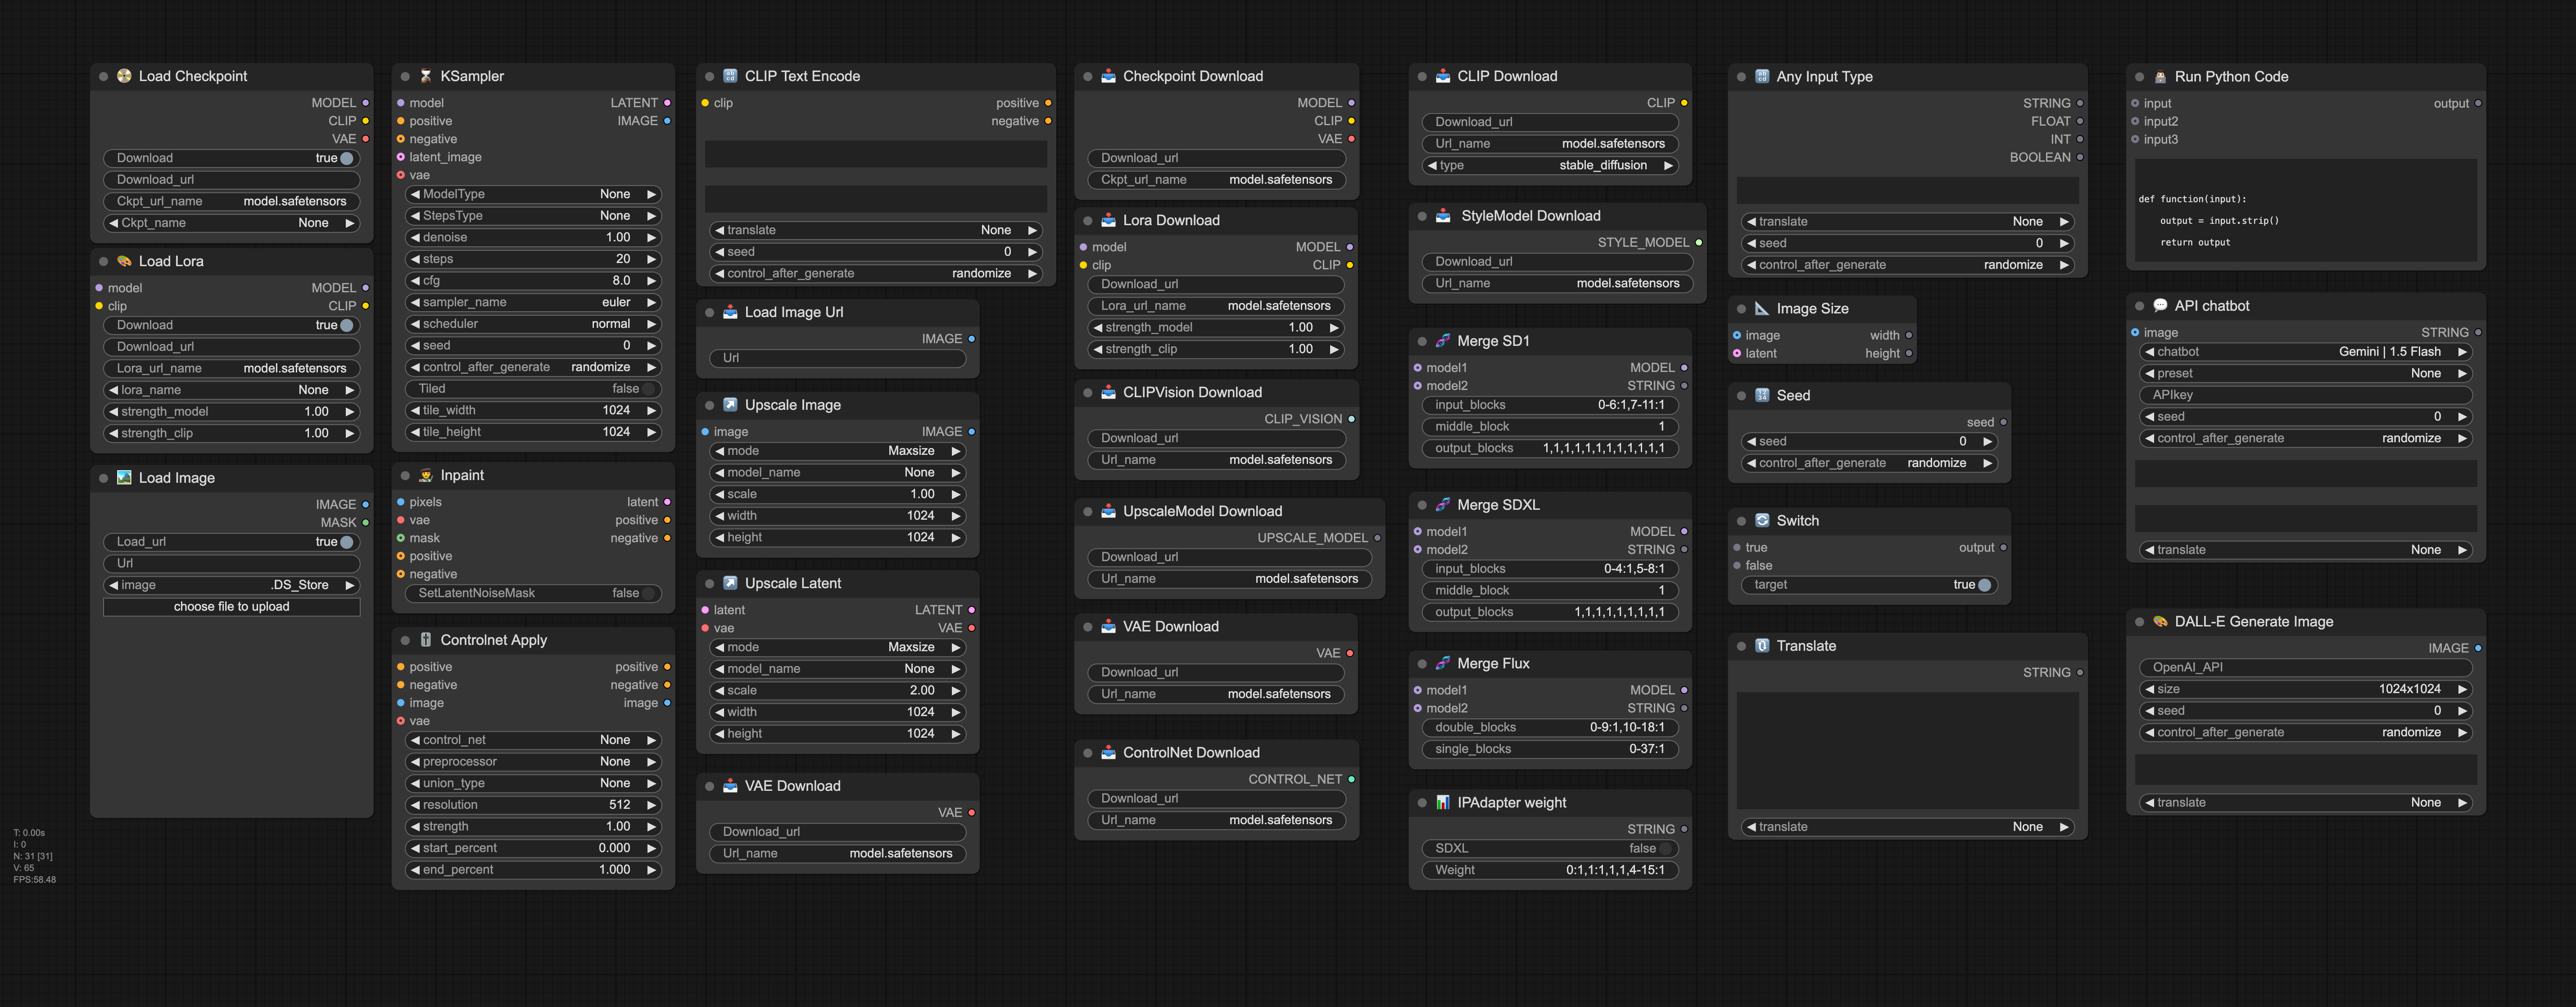The height and width of the screenshot is (1007, 2576).
Task: Open the type dropdown in CLIP Download
Action: 1549,166
